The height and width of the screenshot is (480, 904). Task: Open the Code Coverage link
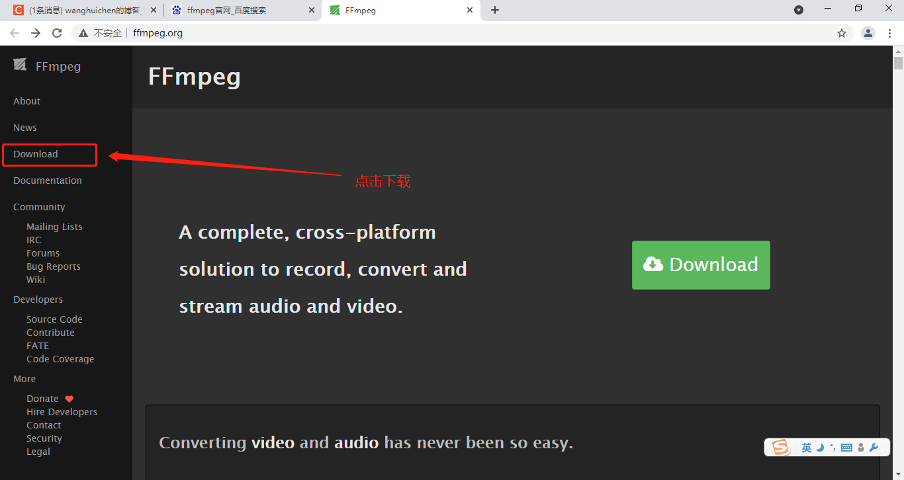coord(60,359)
